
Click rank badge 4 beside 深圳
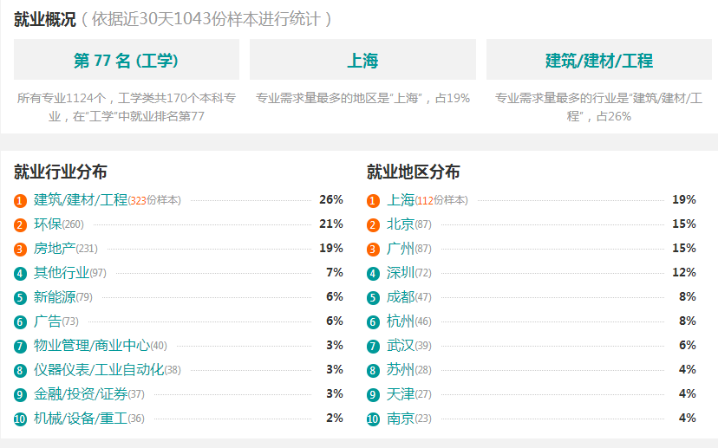pos(373,274)
